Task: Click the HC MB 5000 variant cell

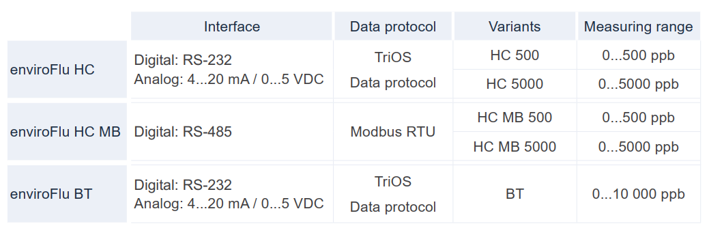Action: click(x=515, y=146)
